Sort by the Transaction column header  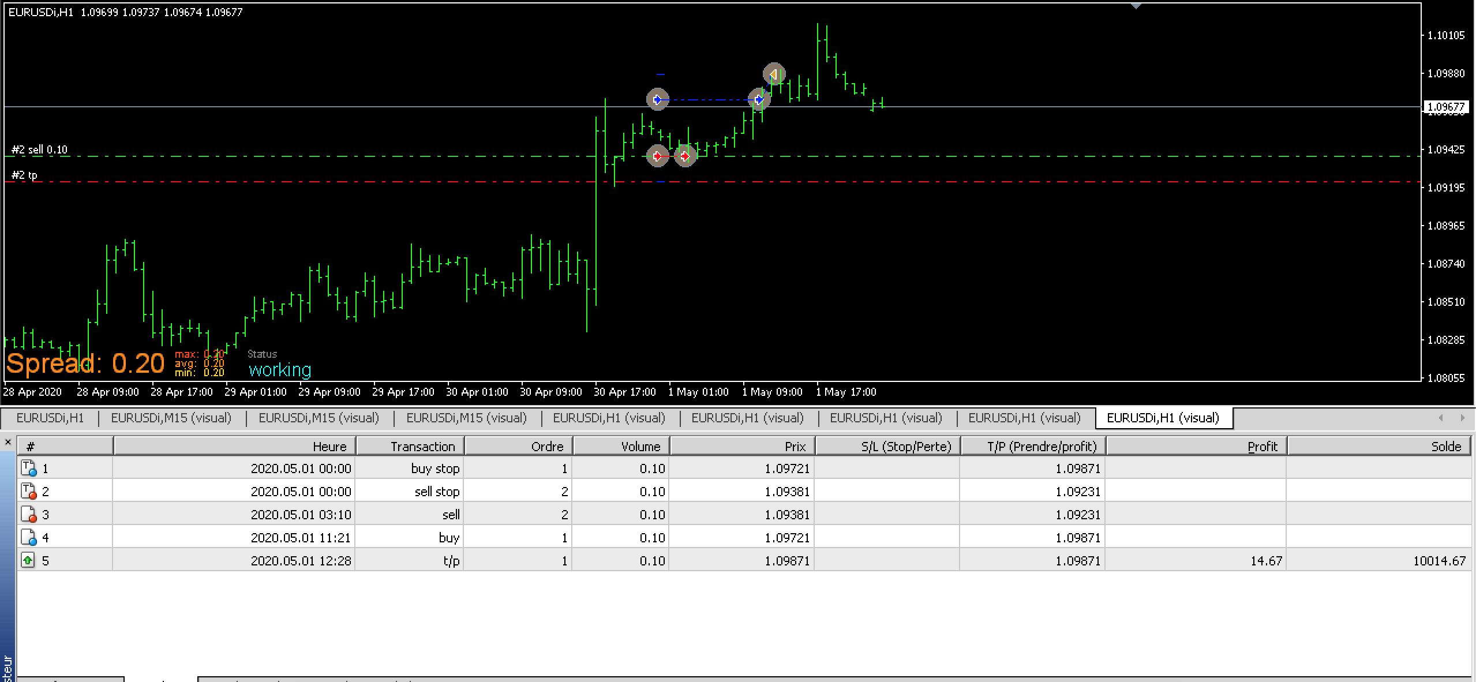click(x=410, y=446)
